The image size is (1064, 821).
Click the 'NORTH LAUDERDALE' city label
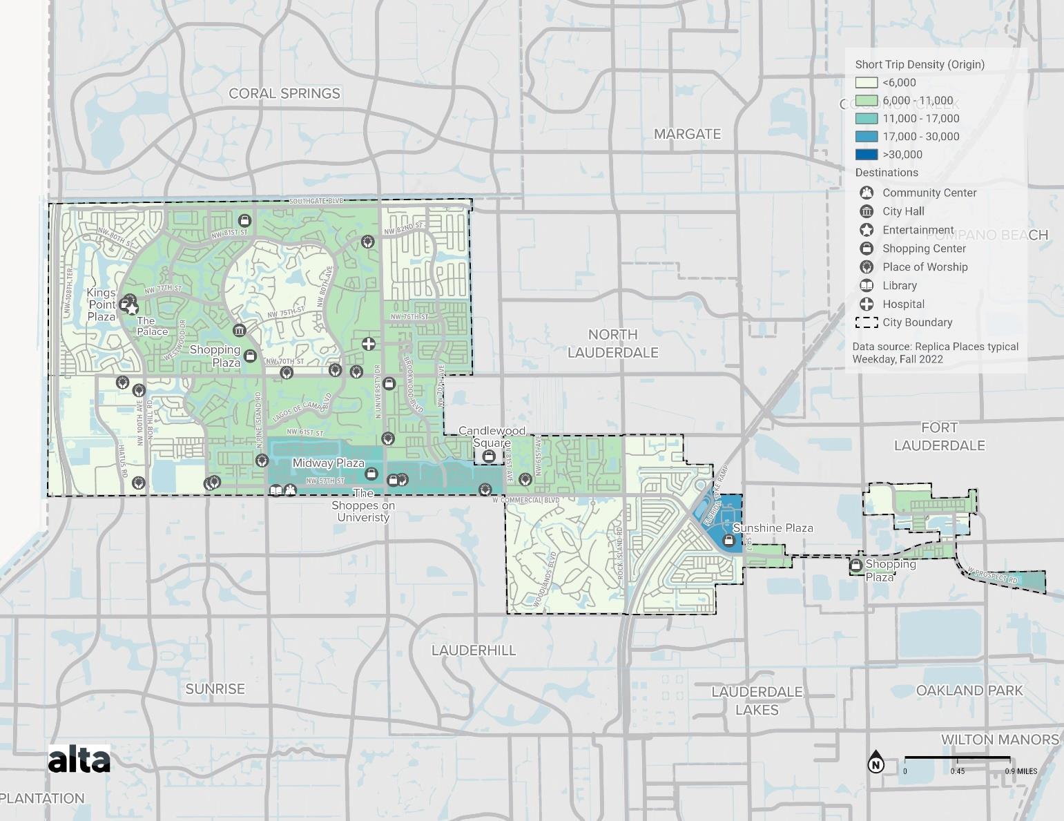pos(613,343)
